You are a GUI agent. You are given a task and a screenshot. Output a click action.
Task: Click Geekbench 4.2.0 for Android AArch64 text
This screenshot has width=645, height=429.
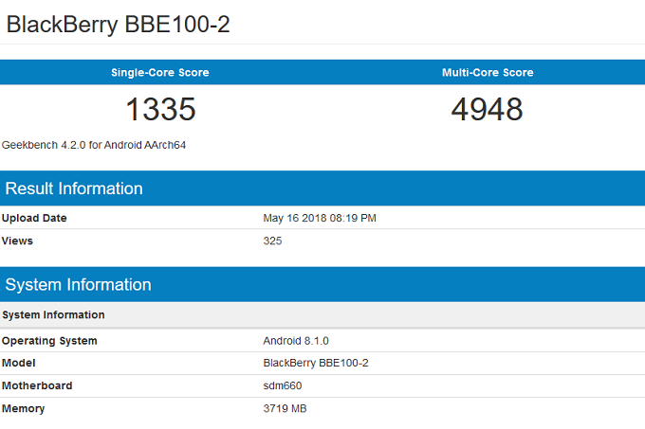coord(94,145)
